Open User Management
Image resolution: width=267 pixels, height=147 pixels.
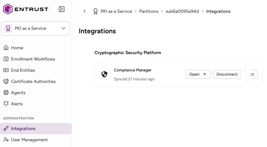pos(29,140)
